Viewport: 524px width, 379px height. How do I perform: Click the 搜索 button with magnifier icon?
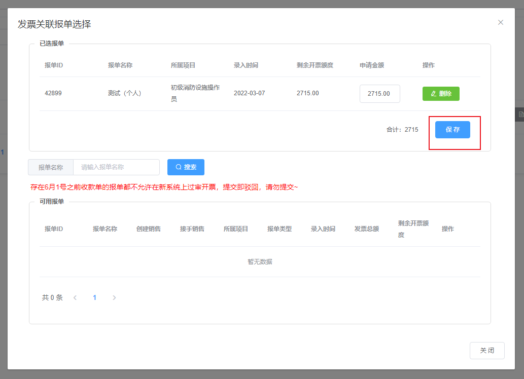pyautogui.click(x=186, y=167)
